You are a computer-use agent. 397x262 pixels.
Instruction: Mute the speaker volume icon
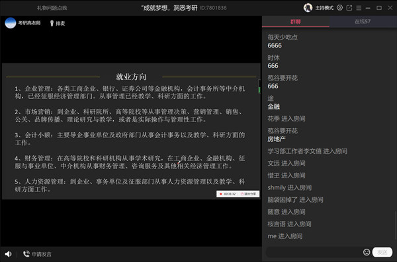(x=8, y=254)
